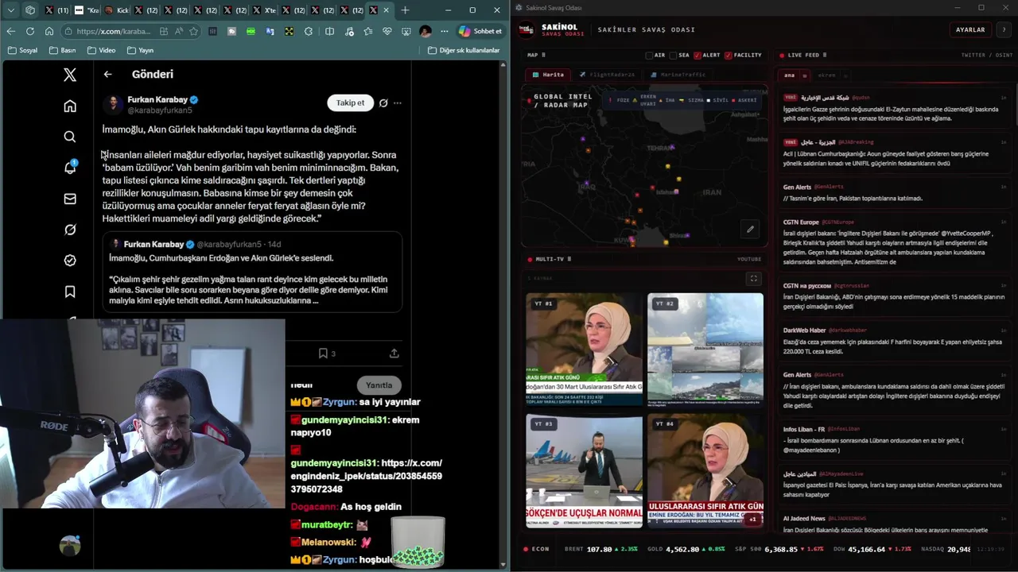This screenshot has height=572, width=1018.
Task: Click the share icon under the post
Action: click(x=394, y=354)
